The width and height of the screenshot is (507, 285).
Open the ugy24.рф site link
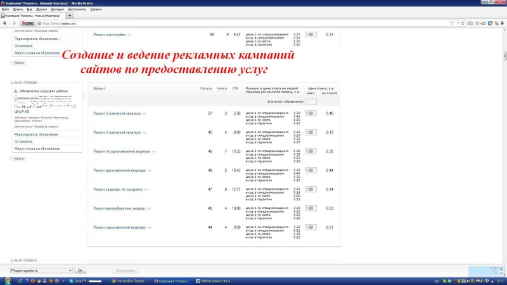click(22, 111)
